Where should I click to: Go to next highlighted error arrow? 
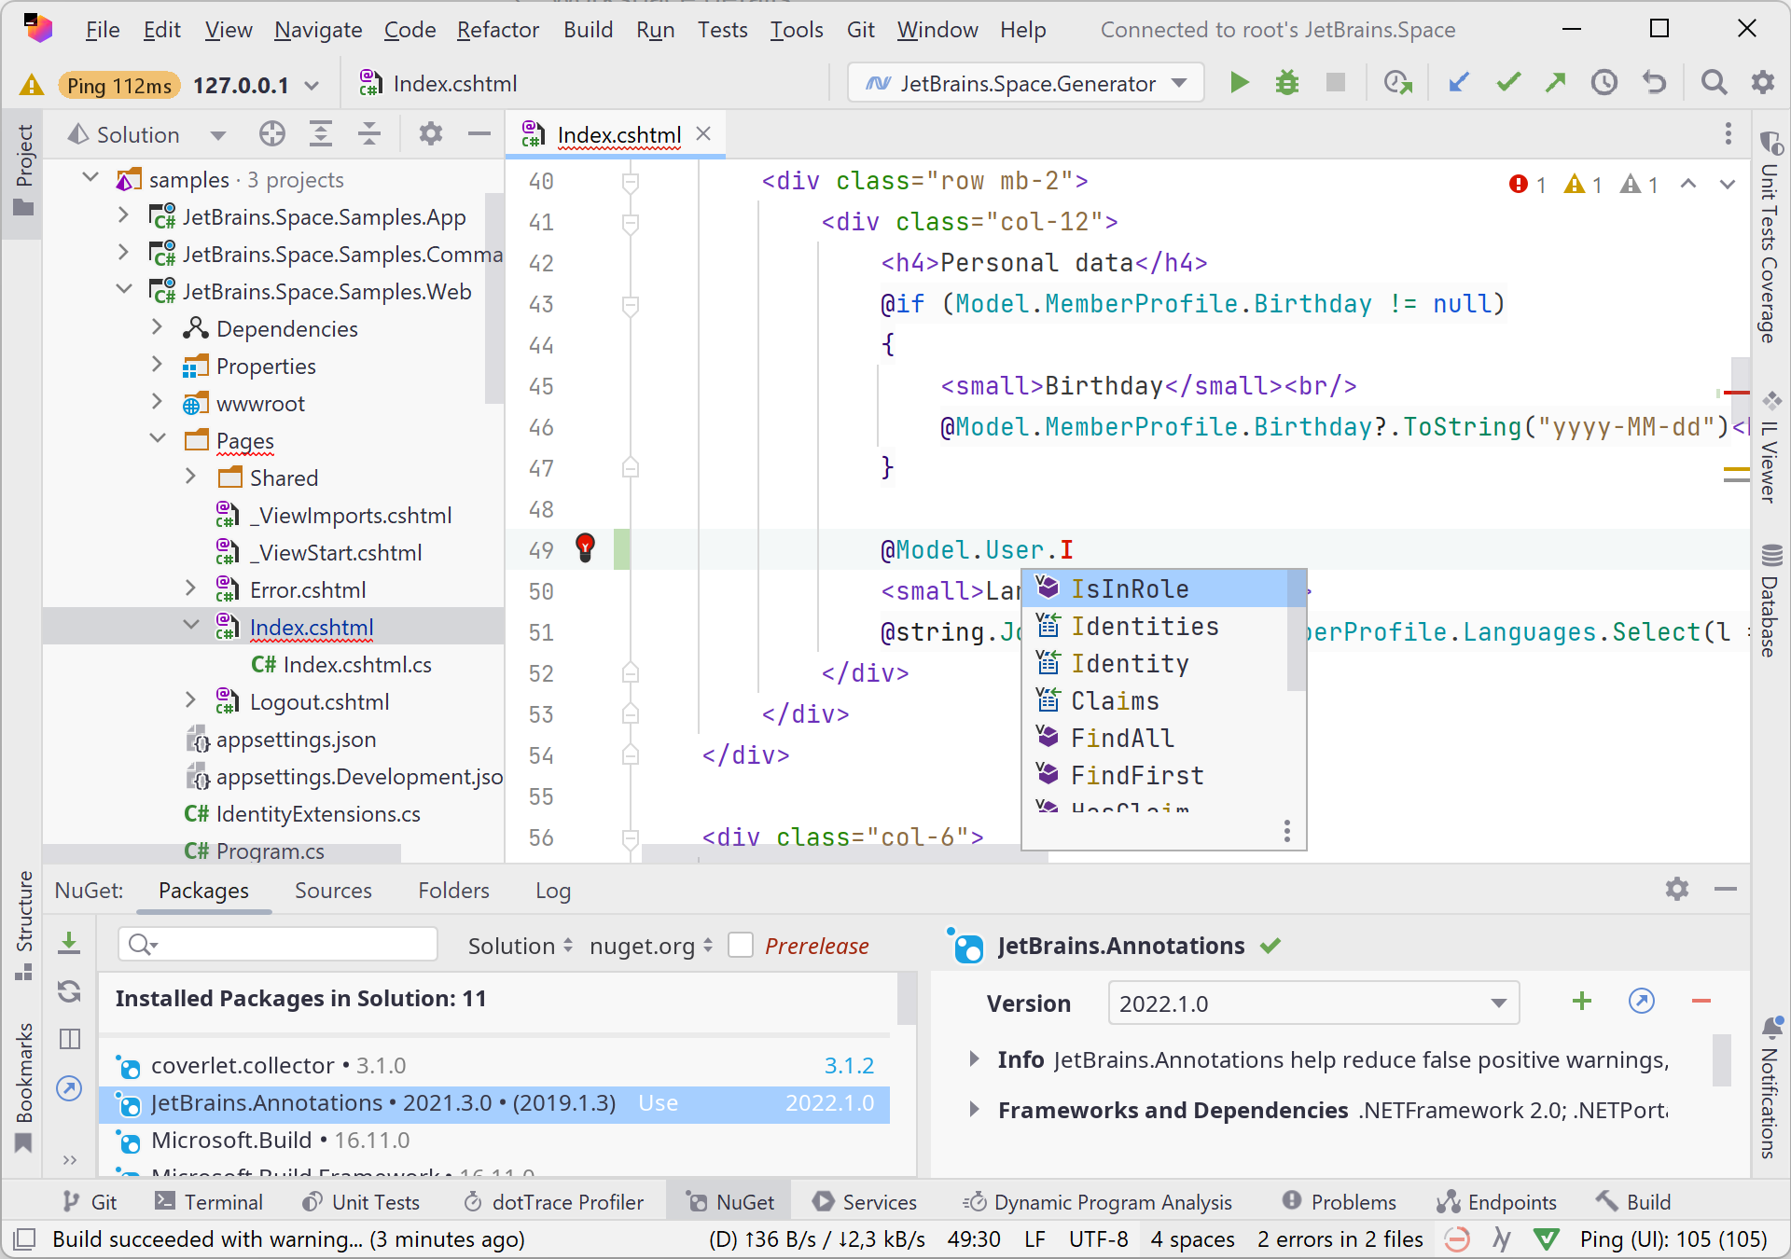tap(1728, 184)
